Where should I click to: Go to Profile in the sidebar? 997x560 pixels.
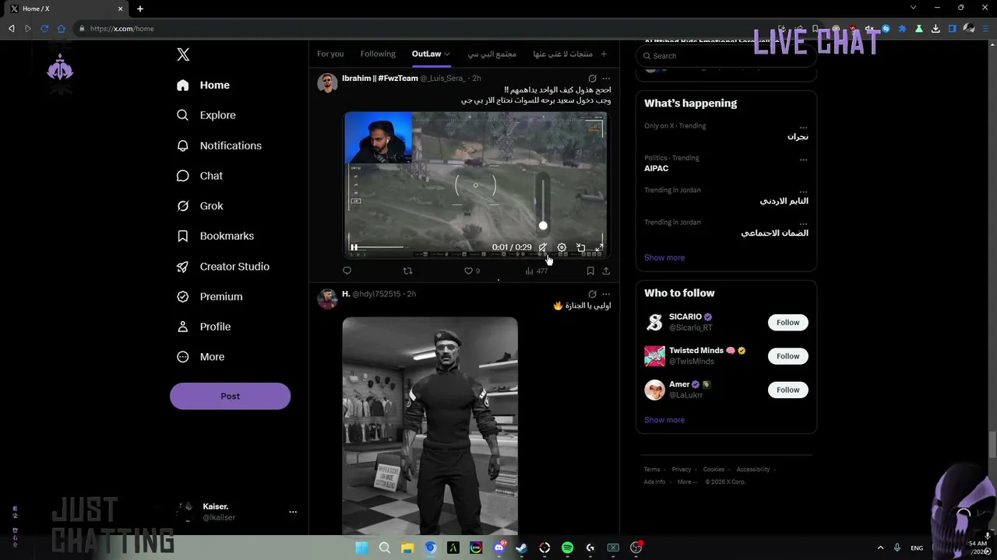click(x=203, y=327)
